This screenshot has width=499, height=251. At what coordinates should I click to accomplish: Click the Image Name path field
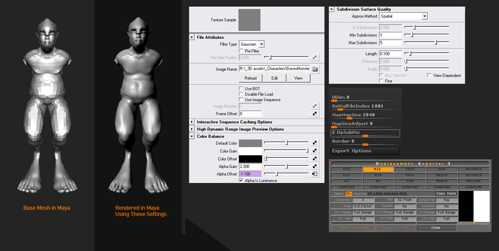(275, 68)
